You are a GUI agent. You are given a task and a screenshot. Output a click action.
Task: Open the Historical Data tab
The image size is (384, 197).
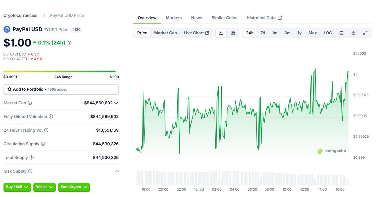coord(264,18)
